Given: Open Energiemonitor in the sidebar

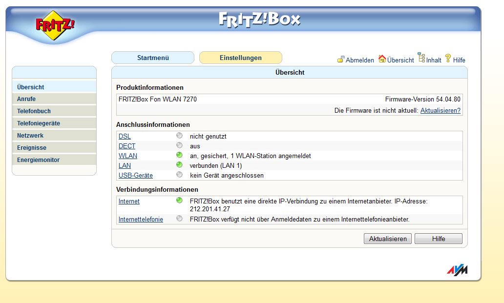Looking at the screenshot, I should [x=54, y=160].
